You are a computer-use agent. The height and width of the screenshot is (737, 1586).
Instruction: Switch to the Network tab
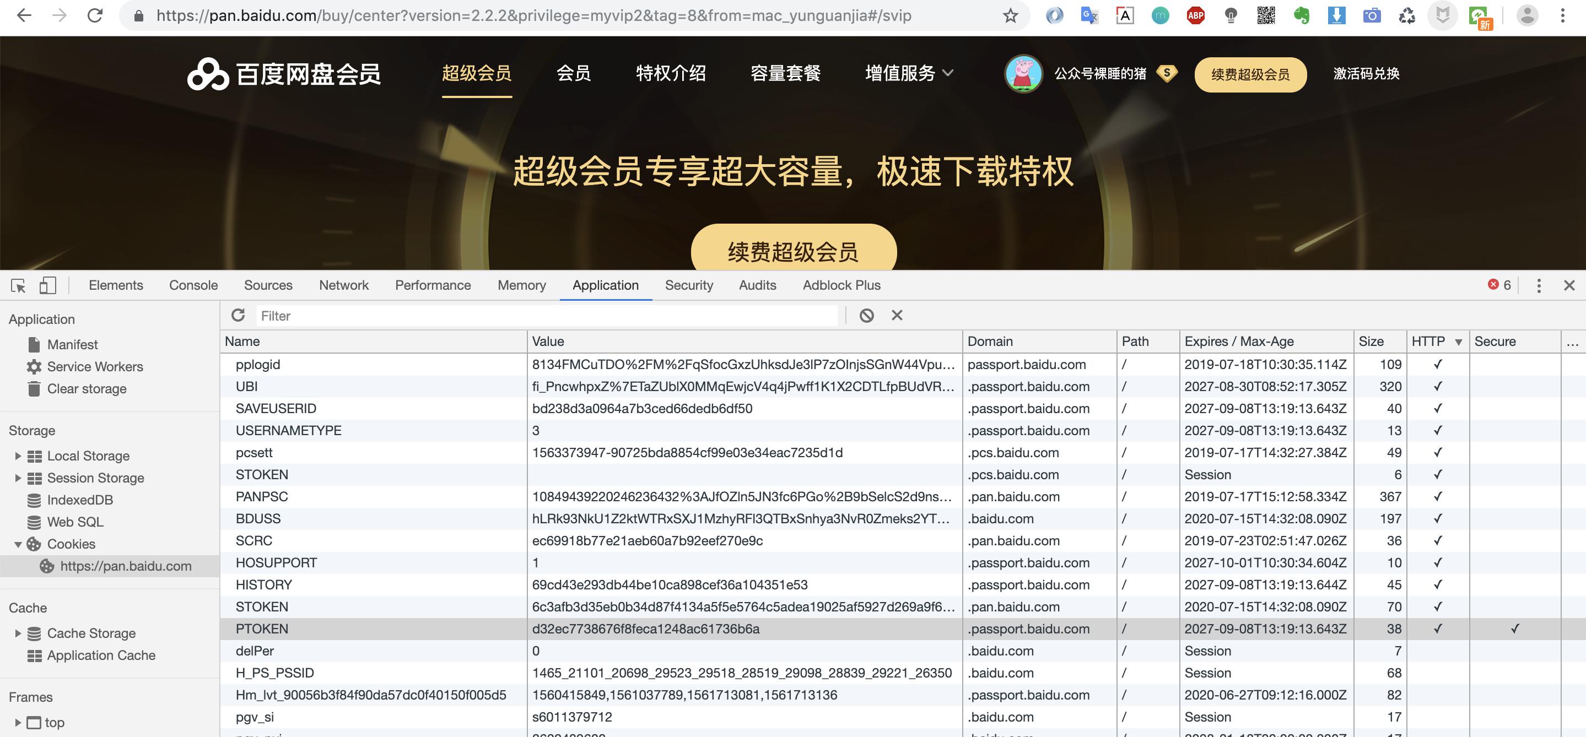[x=343, y=285]
